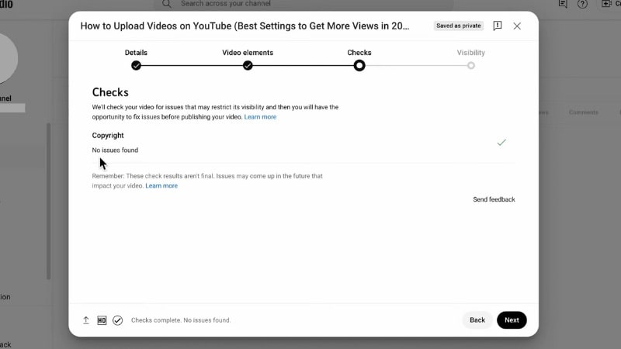Open Learn more link after Remember note
This screenshot has width=621, height=349.
coord(161,185)
